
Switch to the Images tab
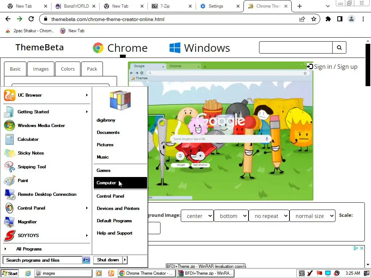click(41, 69)
